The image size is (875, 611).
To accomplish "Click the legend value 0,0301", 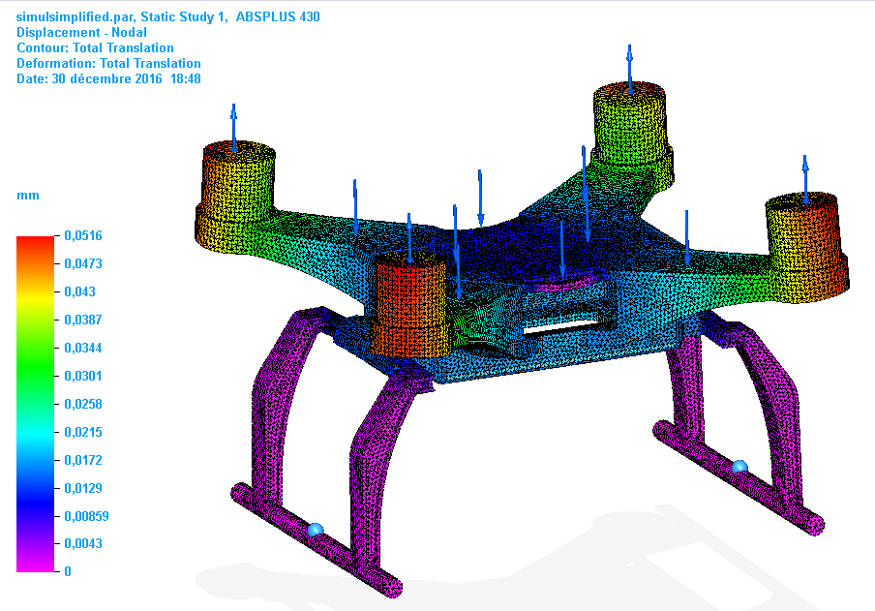I will click(x=83, y=376).
